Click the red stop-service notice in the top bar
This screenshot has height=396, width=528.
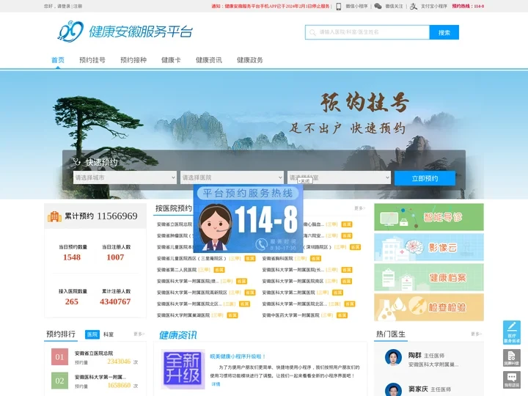coord(271,6)
